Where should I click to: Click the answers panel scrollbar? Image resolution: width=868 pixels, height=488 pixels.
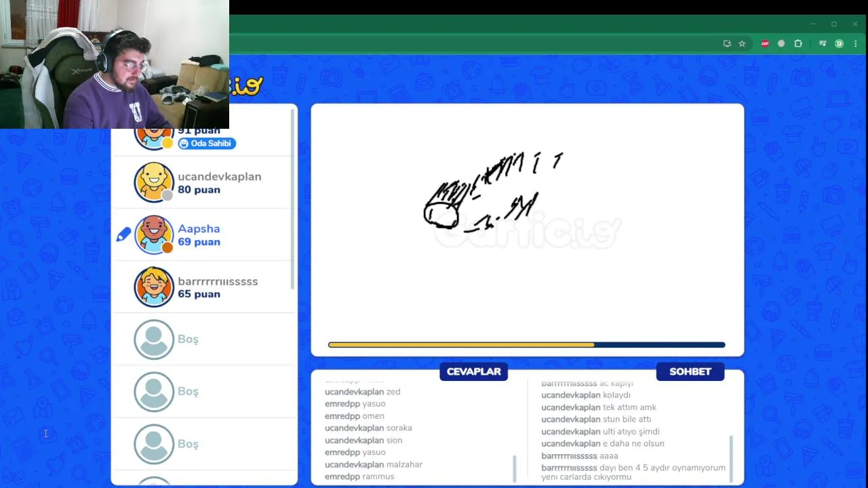515,469
